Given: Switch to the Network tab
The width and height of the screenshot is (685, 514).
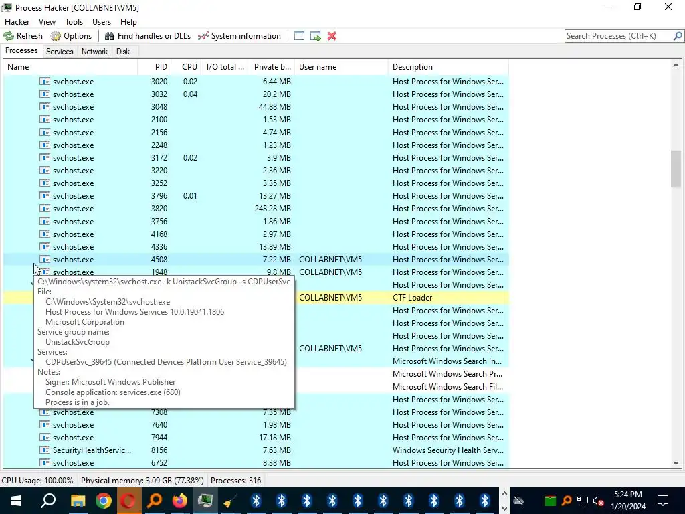Looking at the screenshot, I should click(94, 52).
